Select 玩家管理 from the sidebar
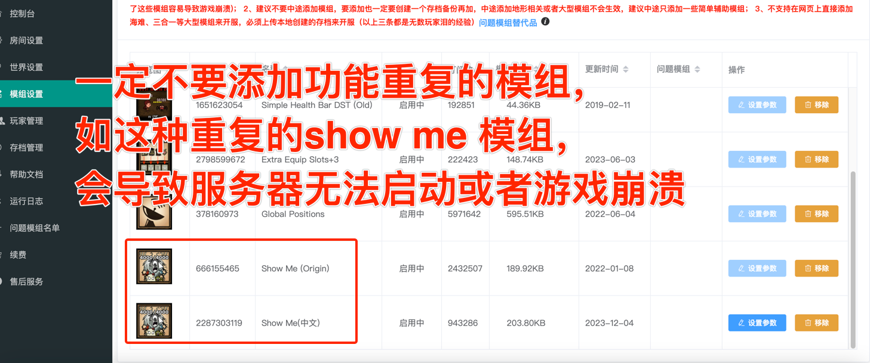Viewport: 870px width, 363px height. [x=26, y=120]
